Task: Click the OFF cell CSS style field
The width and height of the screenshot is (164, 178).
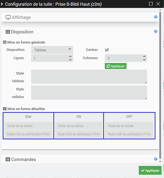Action: [x=129, y=134]
